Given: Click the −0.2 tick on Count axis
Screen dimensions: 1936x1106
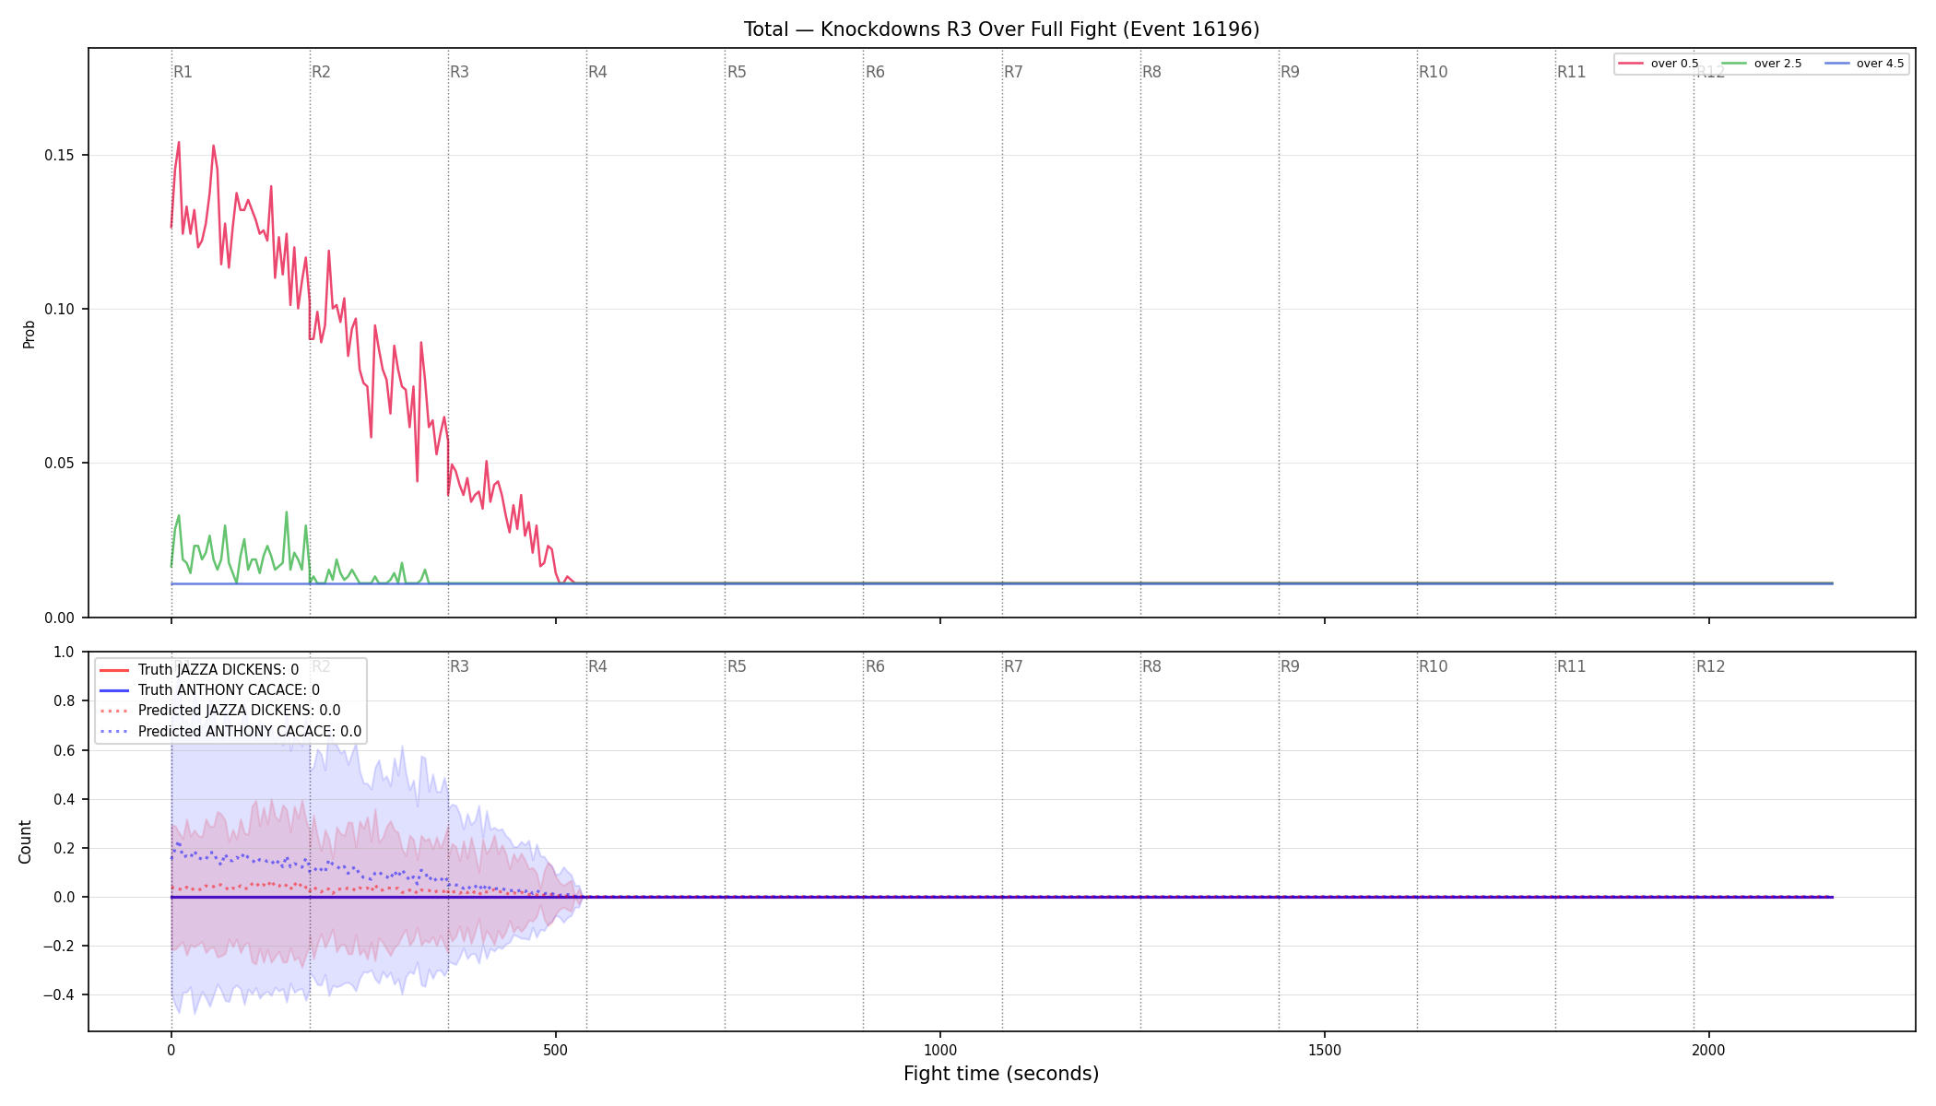Looking at the screenshot, I should (58, 946).
